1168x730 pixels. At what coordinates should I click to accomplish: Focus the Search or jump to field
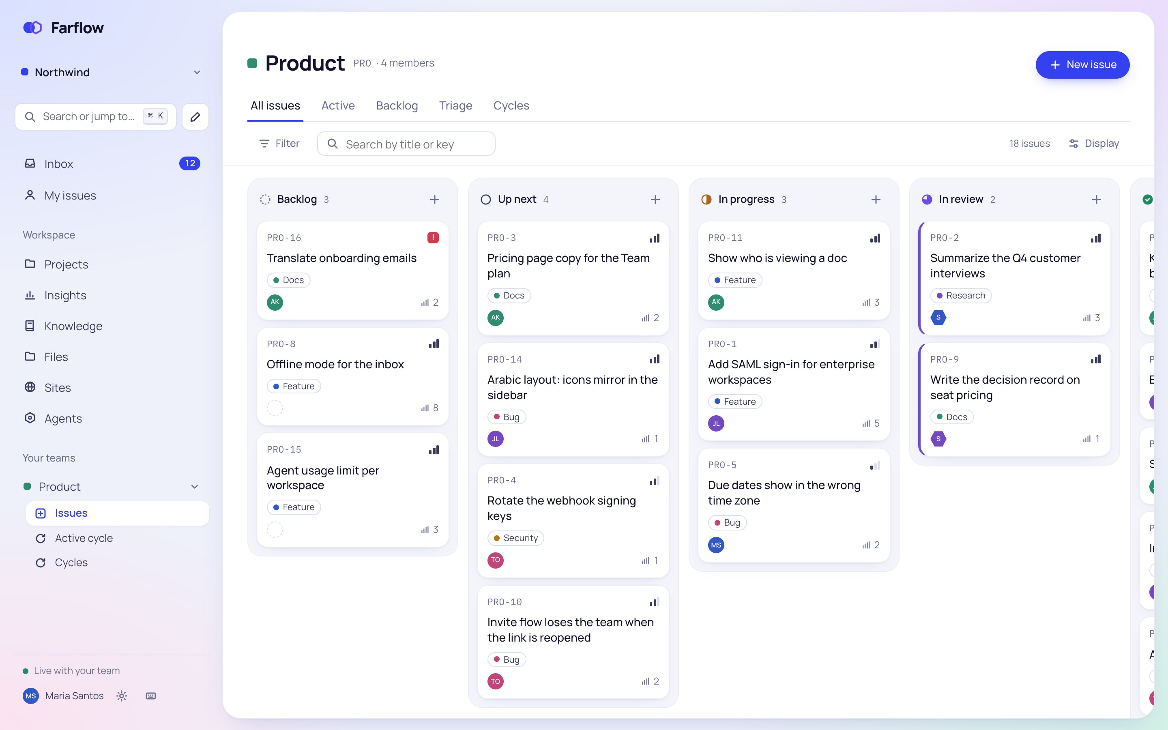(x=96, y=116)
